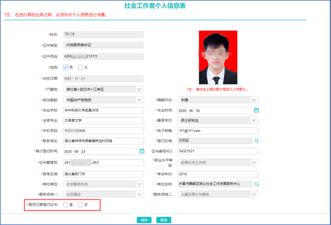This screenshot has height=225, width=331.
Task: Click the ID photo to upload image
Action: 218,57
